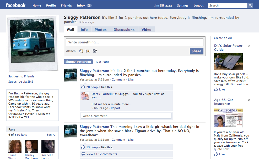Image resolution: width=259 pixels, height=159 pixels.
Task: Click Subscribe via SMS
Action: (x=21, y=81)
